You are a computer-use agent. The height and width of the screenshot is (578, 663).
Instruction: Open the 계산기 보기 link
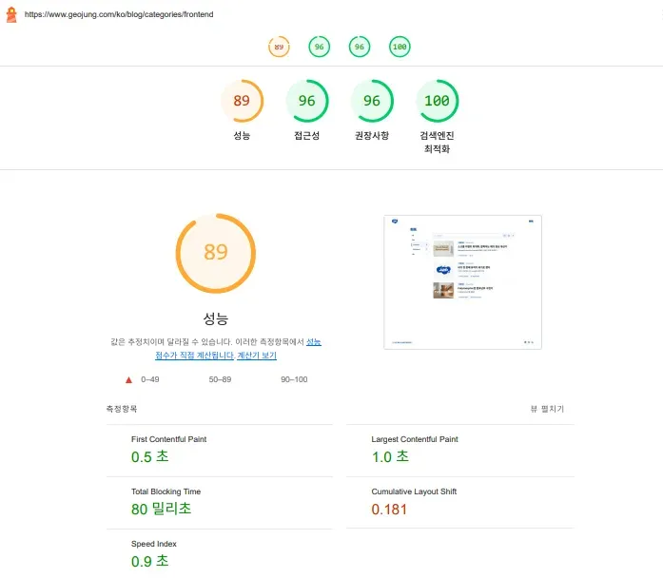257,356
